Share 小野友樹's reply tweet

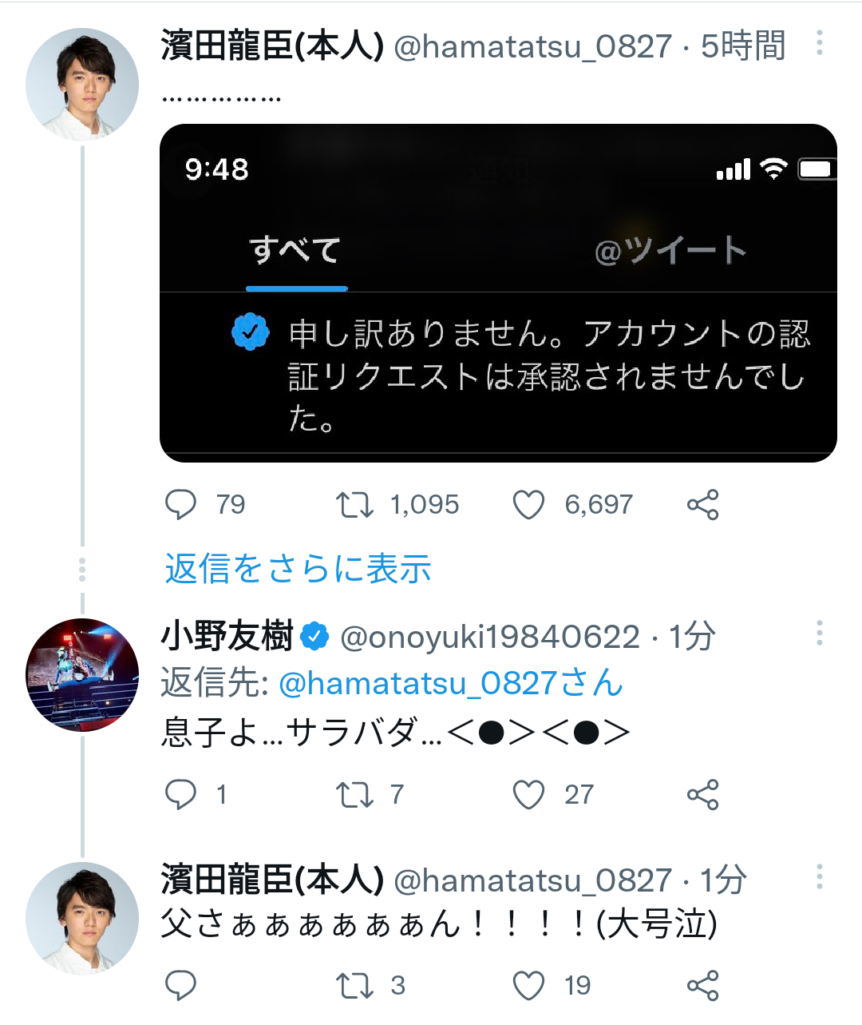click(702, 795)
